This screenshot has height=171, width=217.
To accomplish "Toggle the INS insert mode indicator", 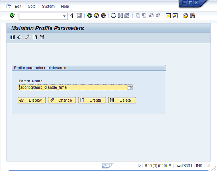I will (199, 166).
